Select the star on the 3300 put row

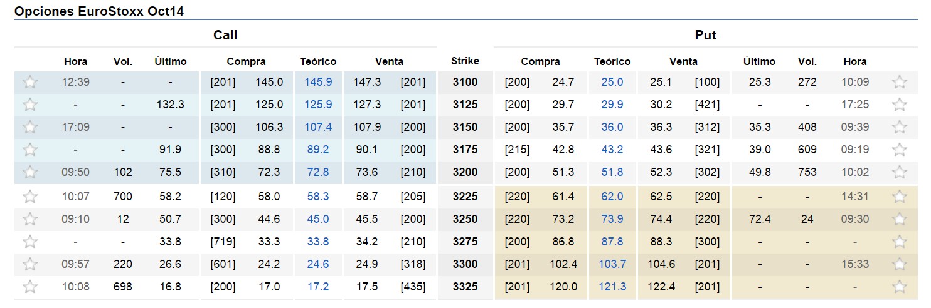tap(900, 264)
